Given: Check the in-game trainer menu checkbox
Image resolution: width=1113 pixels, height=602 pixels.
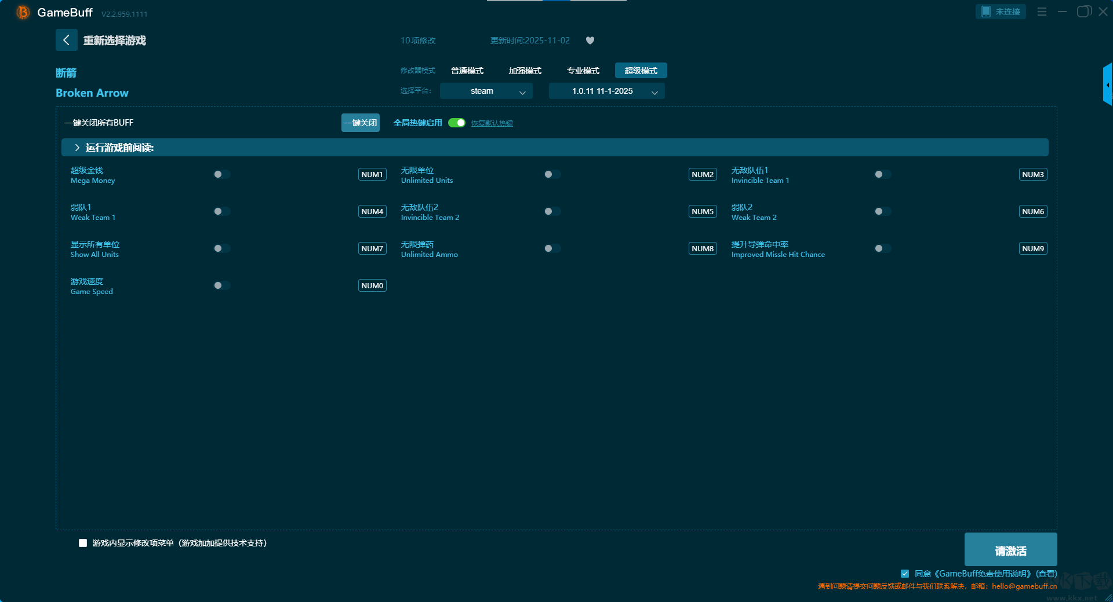Looking at the screenshot, I should coord(83,543).
